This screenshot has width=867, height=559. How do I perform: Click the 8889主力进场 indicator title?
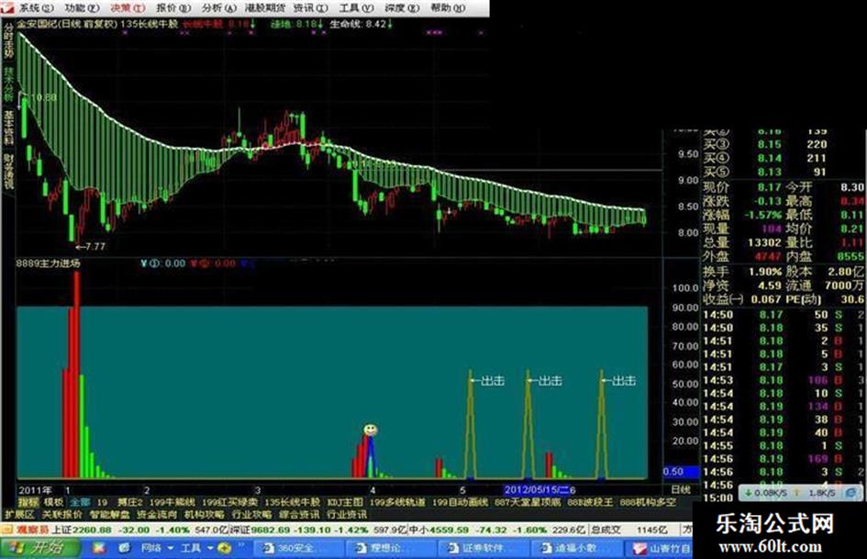(x=48, y=263)
